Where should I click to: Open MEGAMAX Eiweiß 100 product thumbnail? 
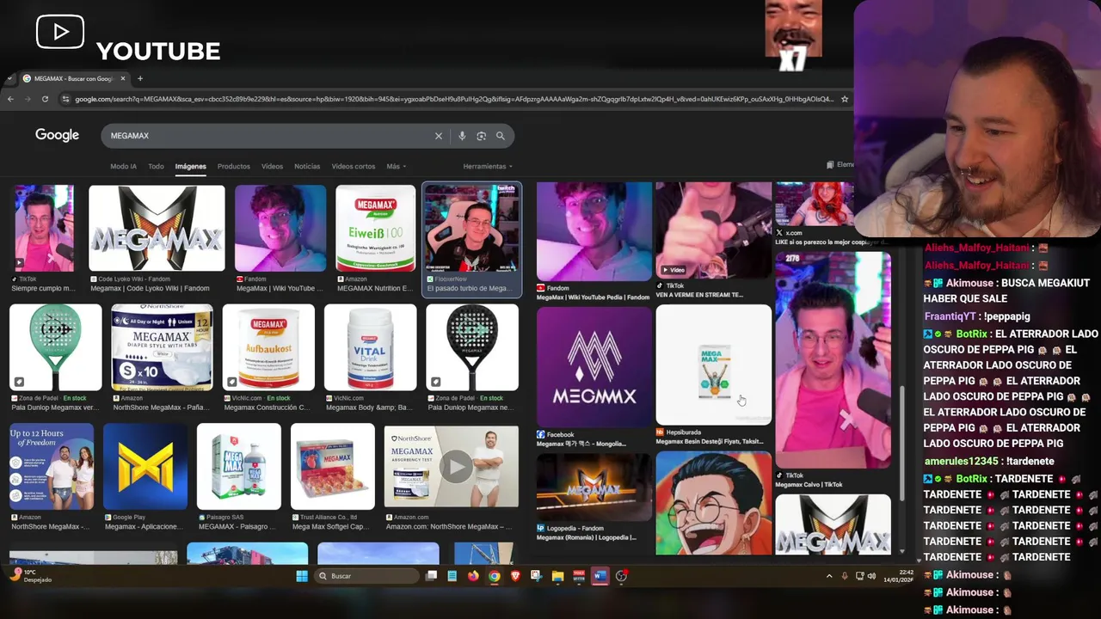(x=375, y=228)
